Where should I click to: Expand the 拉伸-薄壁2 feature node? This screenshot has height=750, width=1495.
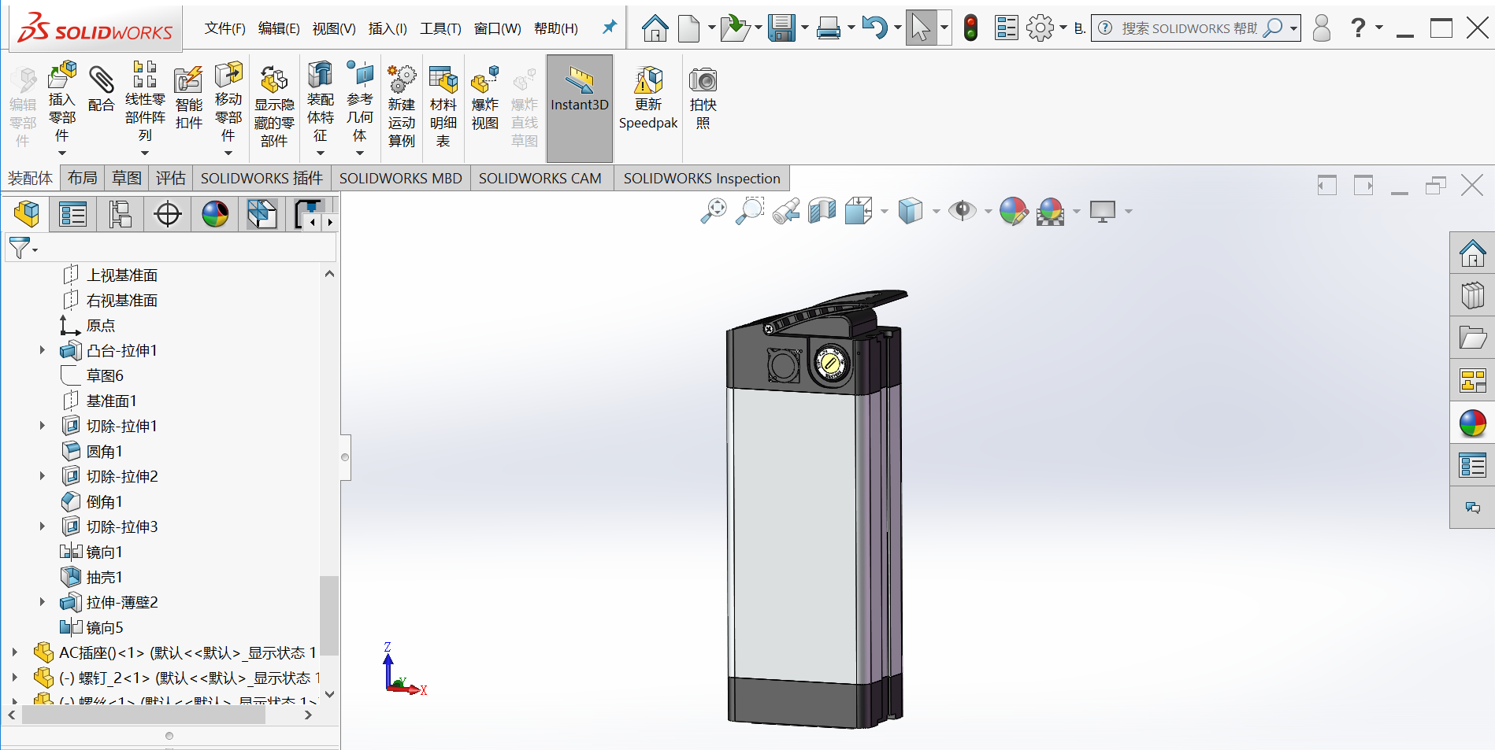coord(43,602)
